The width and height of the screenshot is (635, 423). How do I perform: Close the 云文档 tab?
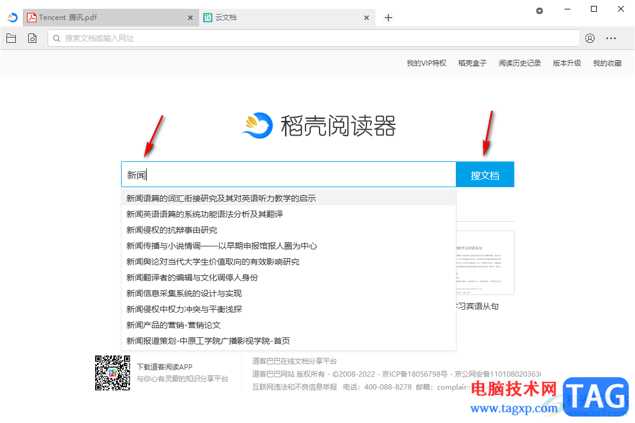(x=367, y=18)
